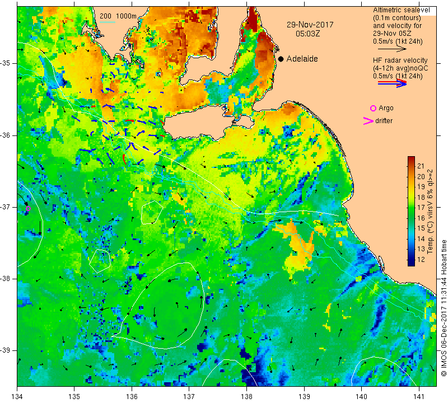Click the 'Argo' legend label
Image resolution: width=448 pixels, height=403 pixels.
[386, 108]
